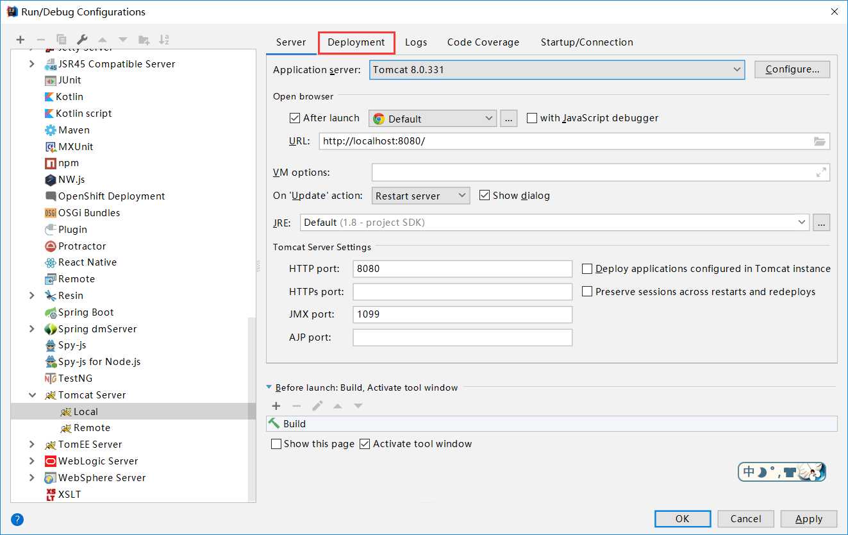Click the Cancel button
This screenshot has width=848, height=535.
click(x=746, y=519)
